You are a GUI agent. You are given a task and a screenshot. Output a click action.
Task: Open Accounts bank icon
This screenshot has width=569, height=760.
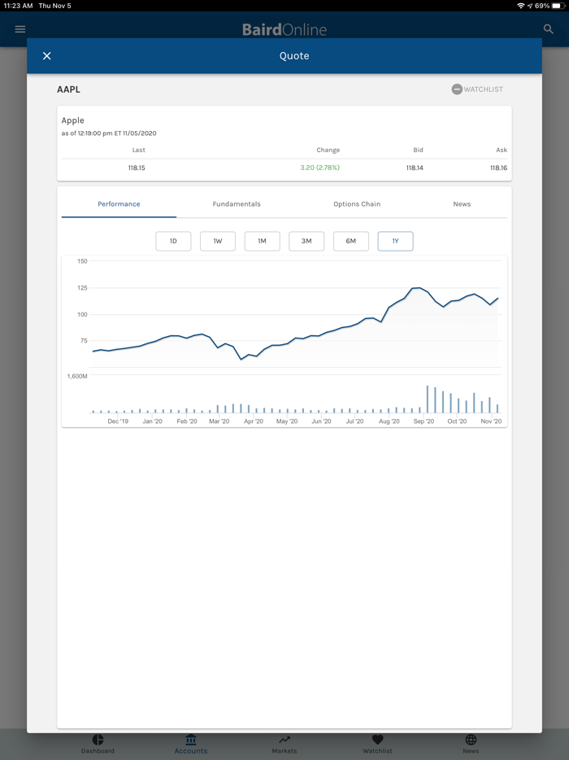(x=191, y=740)
